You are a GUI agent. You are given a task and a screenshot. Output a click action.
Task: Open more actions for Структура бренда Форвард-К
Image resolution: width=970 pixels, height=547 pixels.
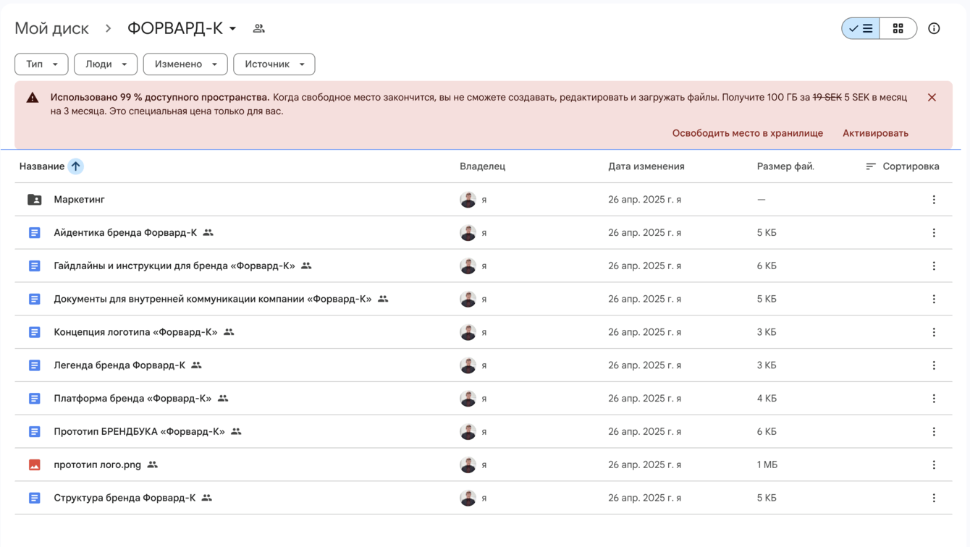934,499
